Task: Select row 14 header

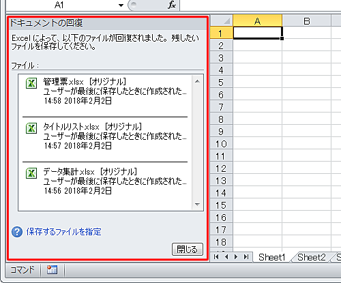Action: click(222, 193)
